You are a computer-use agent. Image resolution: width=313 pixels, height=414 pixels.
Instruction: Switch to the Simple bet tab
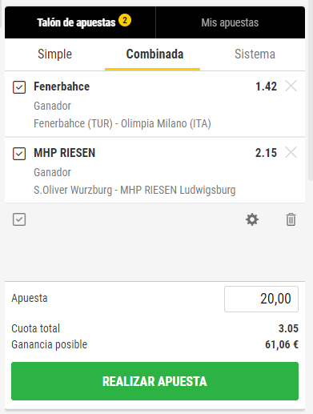[x=54, y=54]
